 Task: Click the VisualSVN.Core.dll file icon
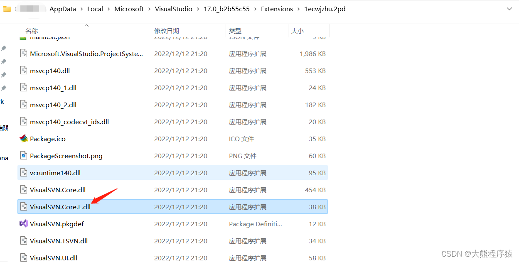(x=23, y=189)
